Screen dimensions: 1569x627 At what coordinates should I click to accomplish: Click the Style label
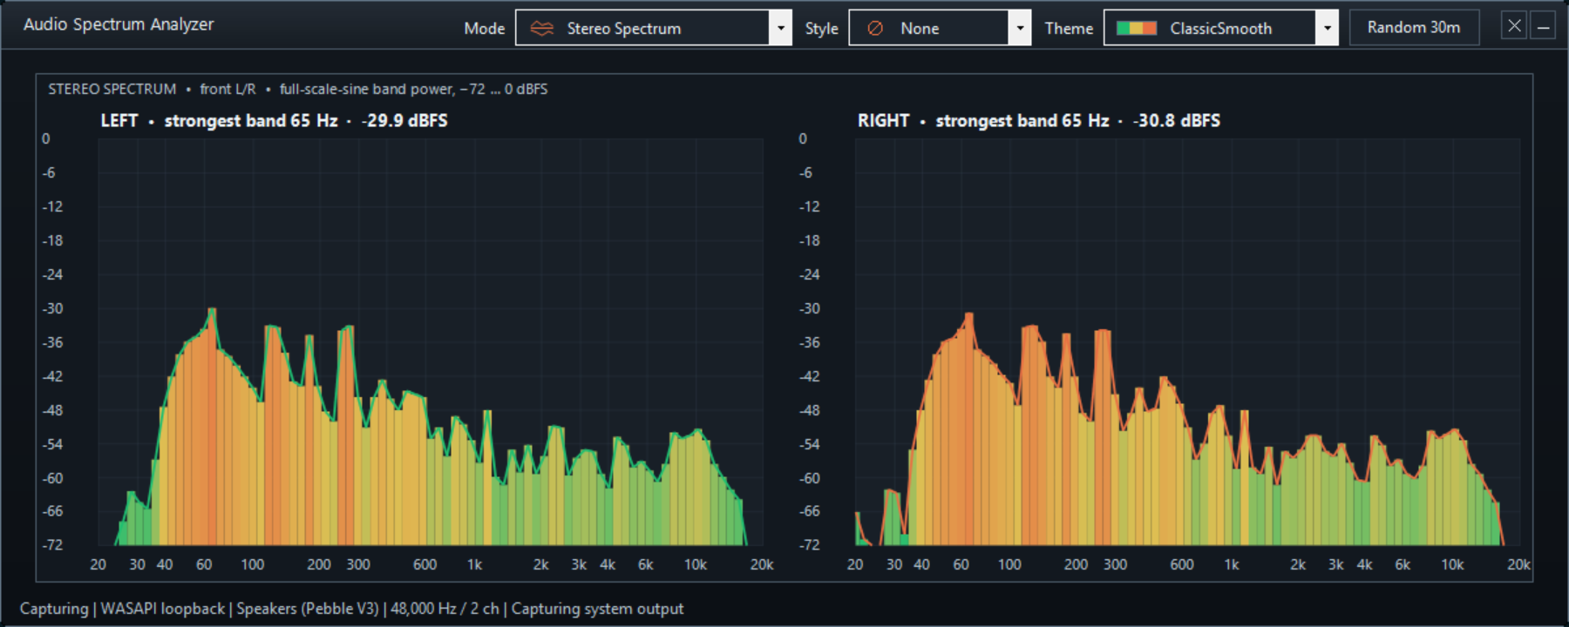[821, 29]
